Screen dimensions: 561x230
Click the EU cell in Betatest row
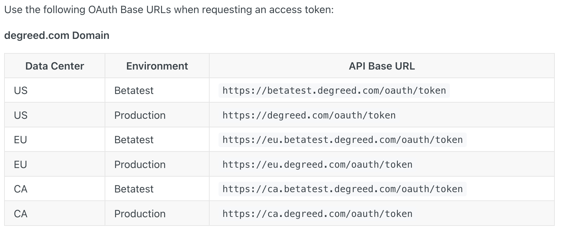tap(20, 140)
